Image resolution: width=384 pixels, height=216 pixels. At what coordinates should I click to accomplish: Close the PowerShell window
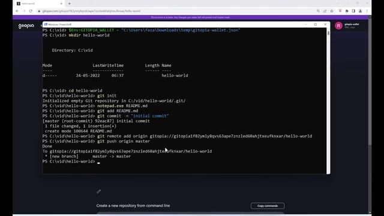[x=325, y=25]
